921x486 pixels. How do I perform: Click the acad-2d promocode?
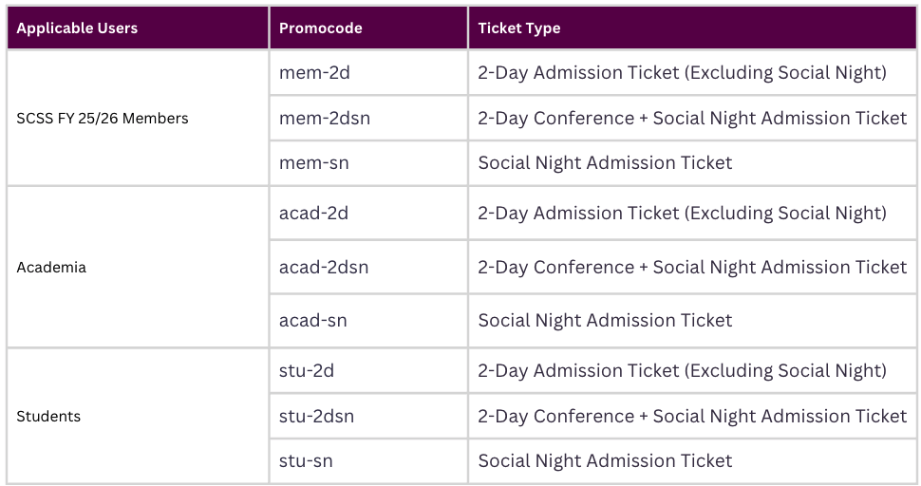tap(313, 213)
